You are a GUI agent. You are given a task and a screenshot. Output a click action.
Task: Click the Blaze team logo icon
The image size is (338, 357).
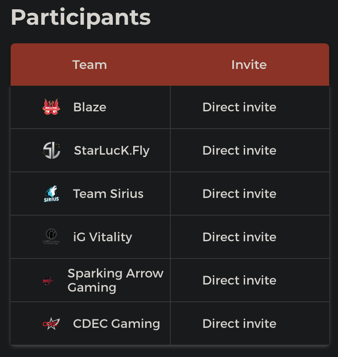[51, 107]
